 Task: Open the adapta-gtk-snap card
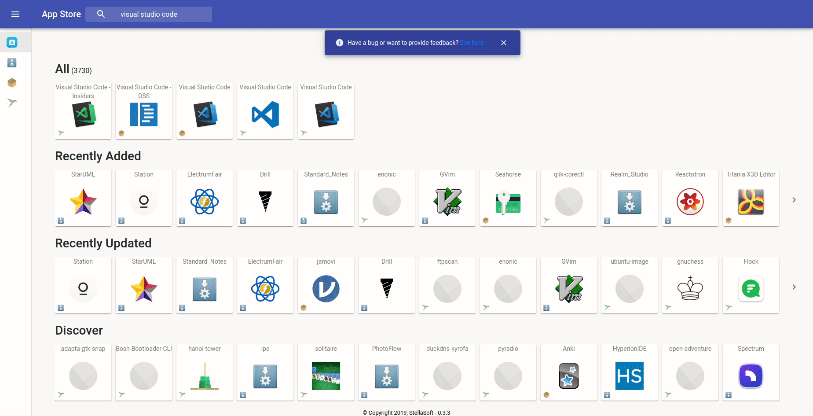[x=83, y=372]
